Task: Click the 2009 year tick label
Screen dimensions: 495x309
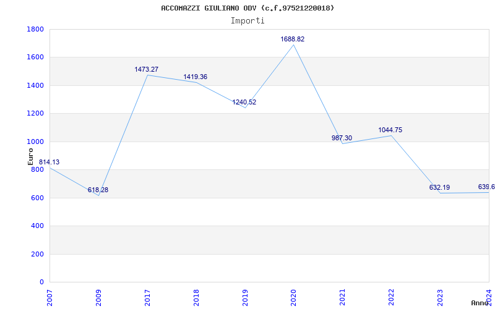Action: (98, 298)
